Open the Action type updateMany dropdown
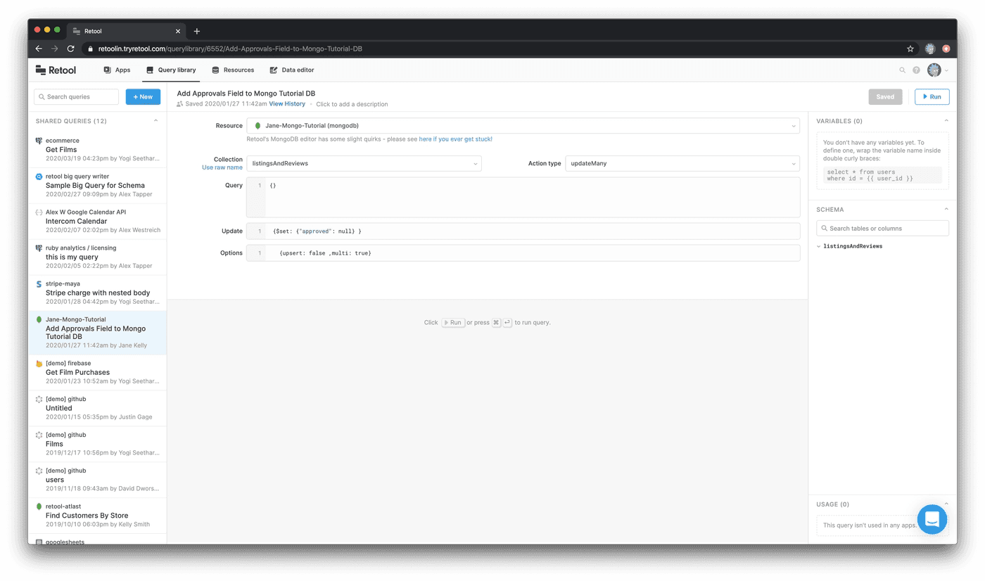 [x=682, y=163]
